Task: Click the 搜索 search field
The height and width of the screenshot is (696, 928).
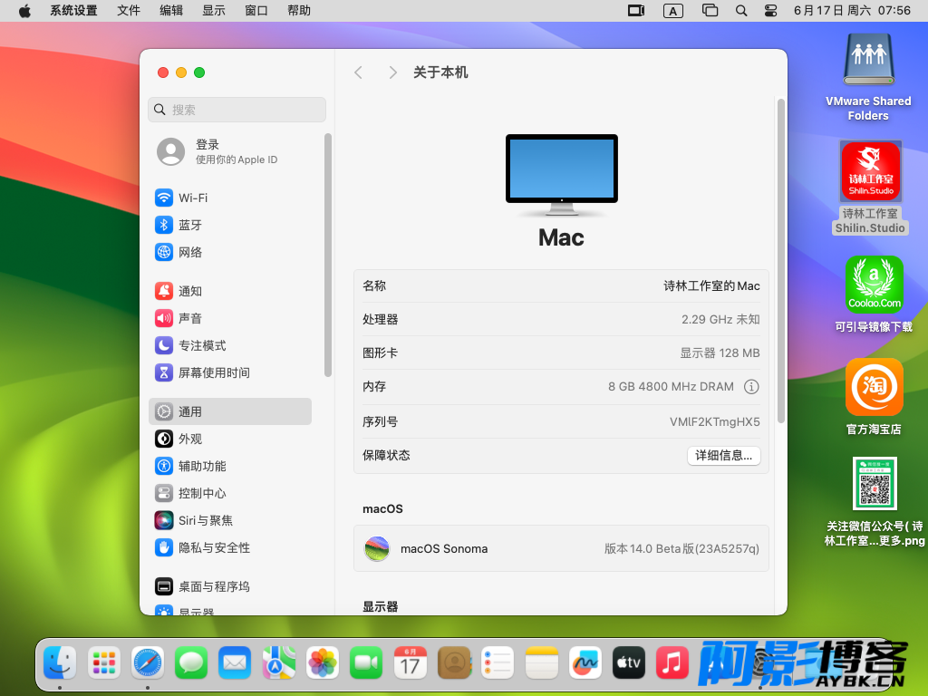Action: pyautogui.click(x=237, y=110)
